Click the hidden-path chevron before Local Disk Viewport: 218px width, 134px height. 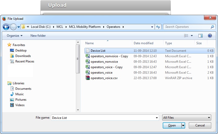pos(28,27)
